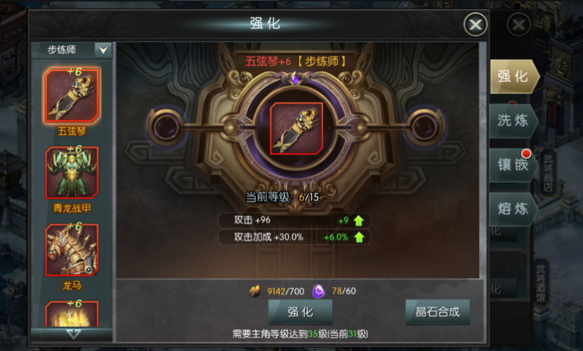The width and height of the screenshot is (583, 351).
Task: Select the 五弦琴 weapon icon in the equipment list
Action: click(72, 95)
